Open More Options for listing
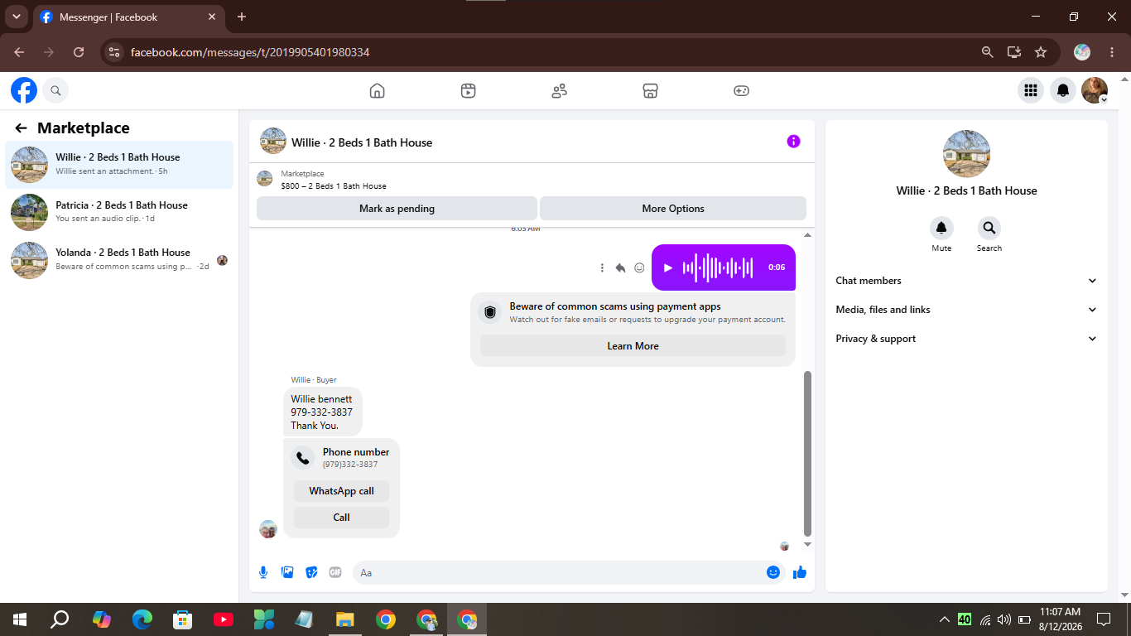Screen dimensions: 1131x636 point(673,209)
